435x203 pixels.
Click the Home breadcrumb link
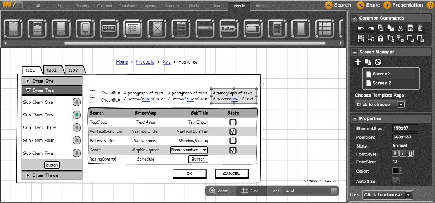pos(122,62)
